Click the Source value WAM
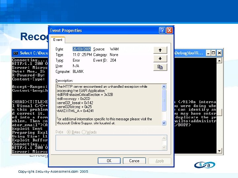The width and height of the screenshot is (238, 178). (x=114, y=49)
